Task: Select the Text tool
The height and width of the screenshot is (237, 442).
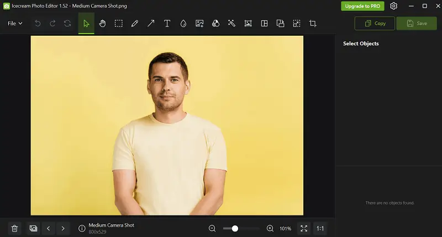Action: click(167, 23)
